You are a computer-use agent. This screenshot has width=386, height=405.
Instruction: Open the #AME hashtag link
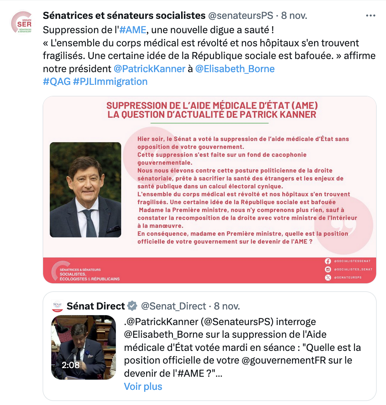coord(133,30)
